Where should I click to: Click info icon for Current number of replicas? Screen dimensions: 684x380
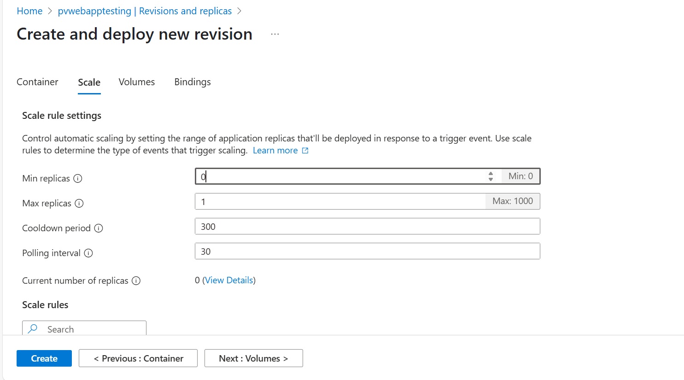point(136,281)
